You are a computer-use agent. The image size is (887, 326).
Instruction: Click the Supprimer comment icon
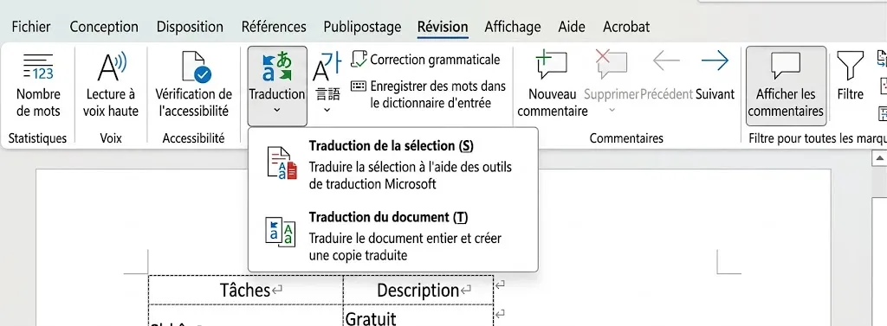(x=611, y=65)
